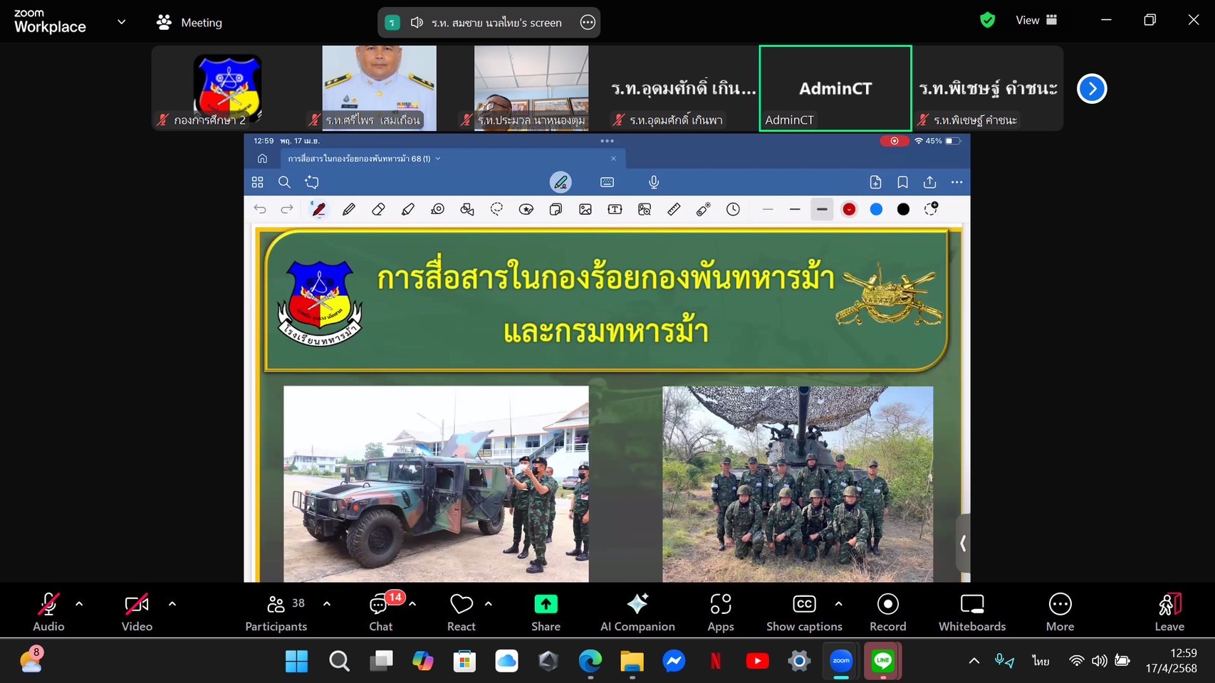Open the More options menu
The width and height of the screenshot is (1215, 683).
pyautogui.click(x=1060, y=613)
